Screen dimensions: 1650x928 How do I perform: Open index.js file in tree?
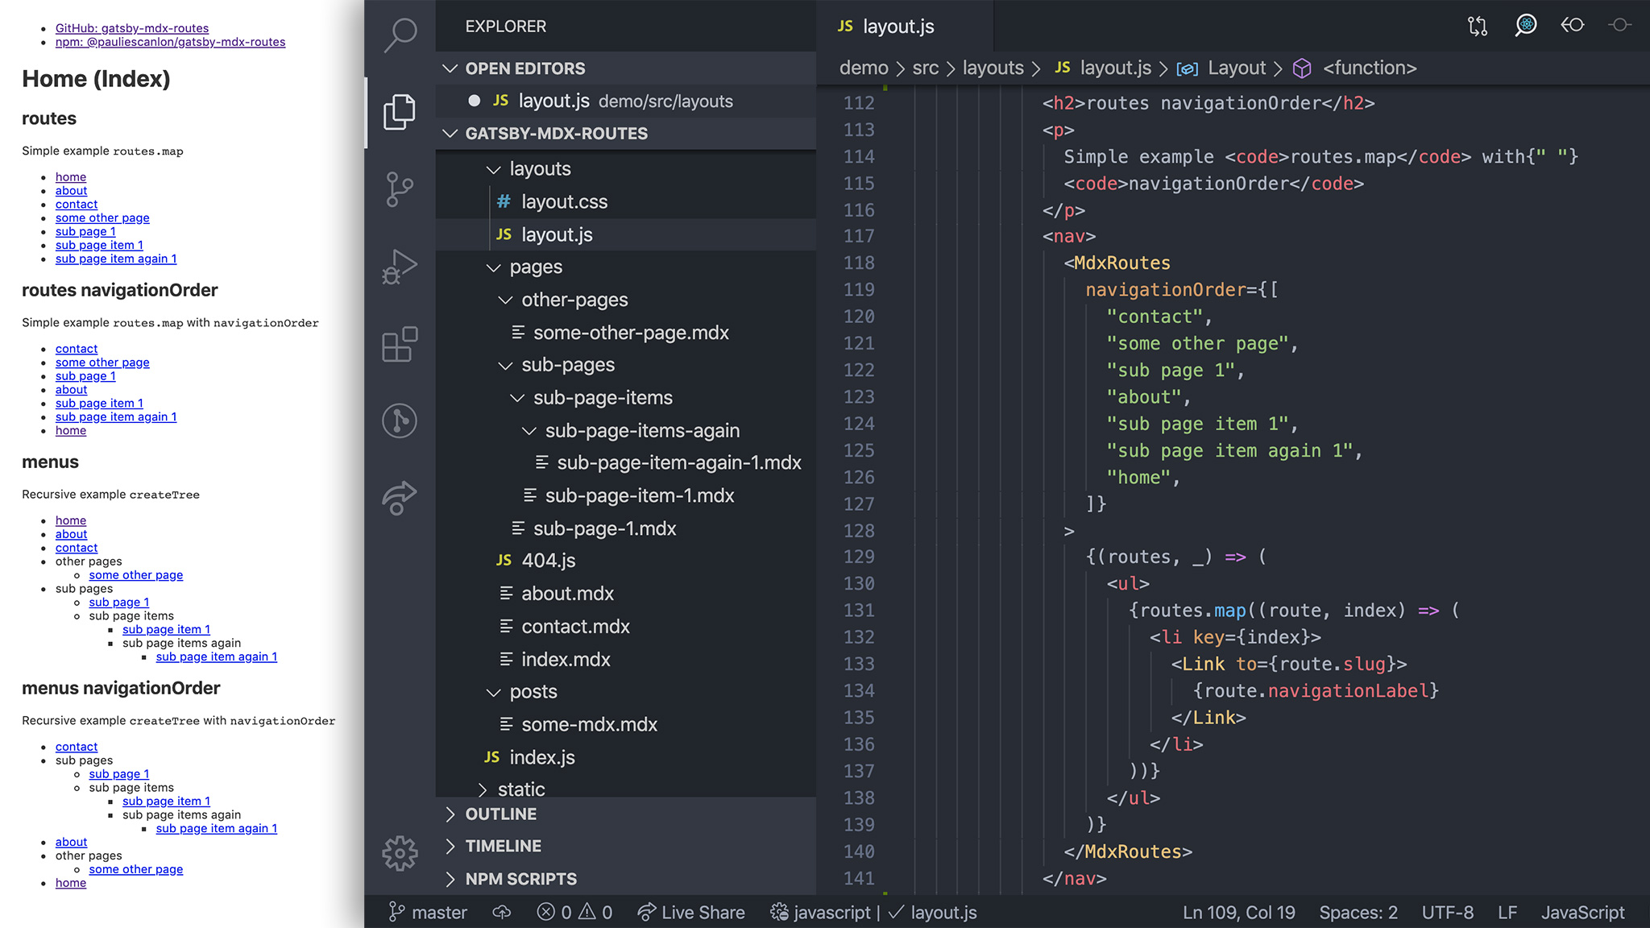point(626,757)
